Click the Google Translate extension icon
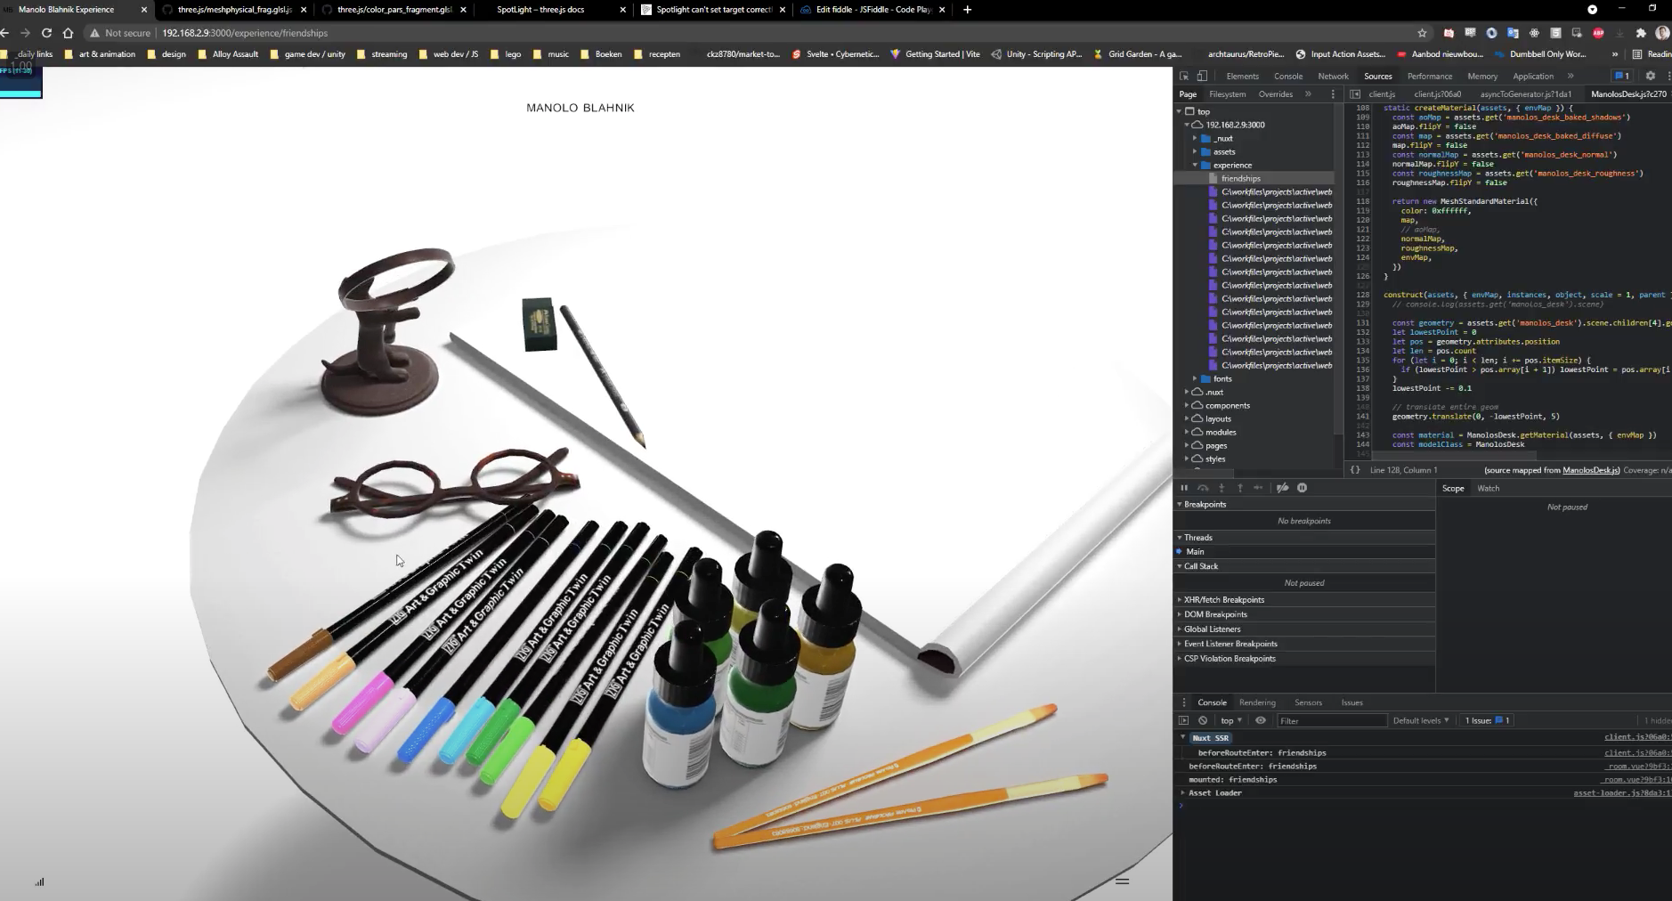The height and width of the screenshot is (901, 1672). point(1513,33)
